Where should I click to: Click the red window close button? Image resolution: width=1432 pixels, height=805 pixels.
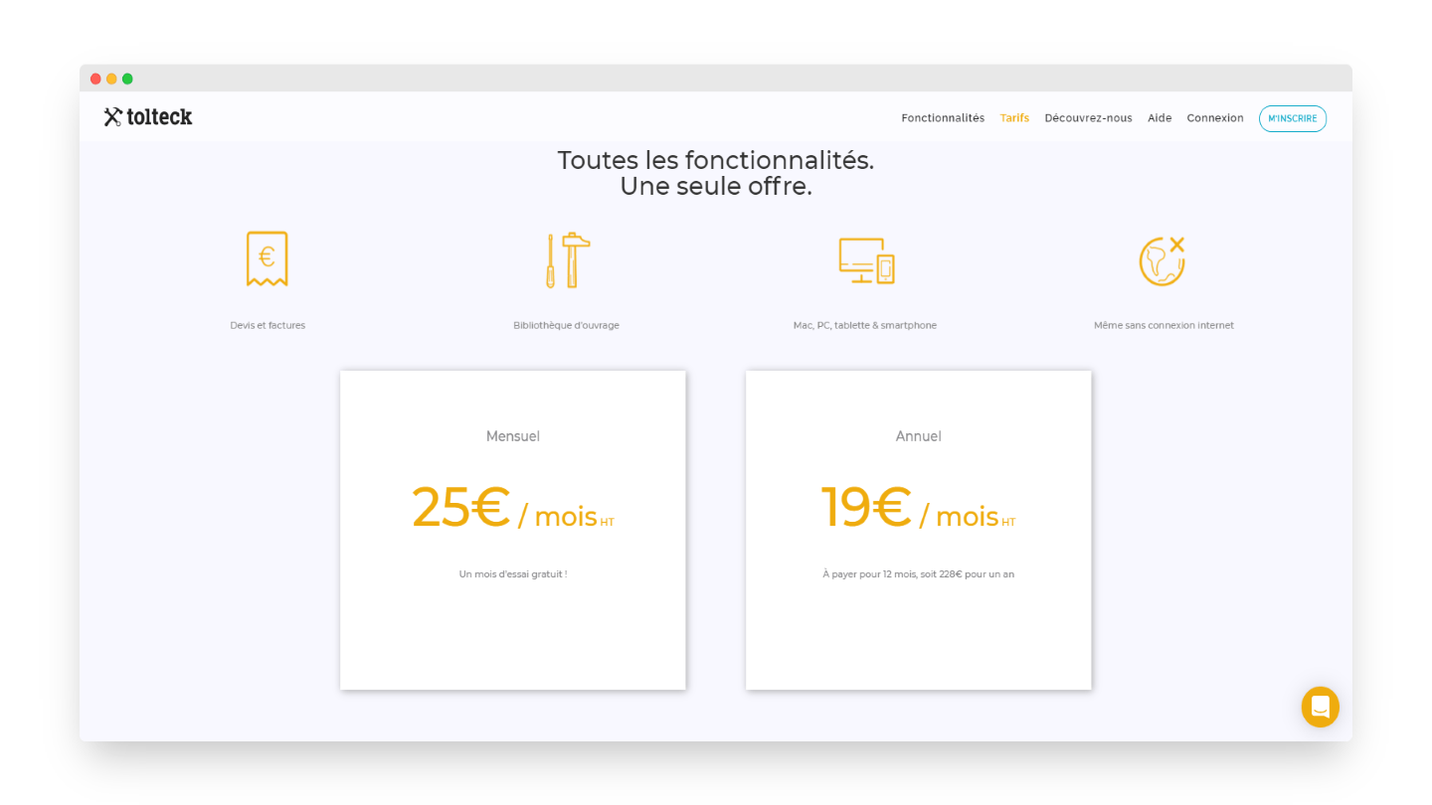[95, 79]
